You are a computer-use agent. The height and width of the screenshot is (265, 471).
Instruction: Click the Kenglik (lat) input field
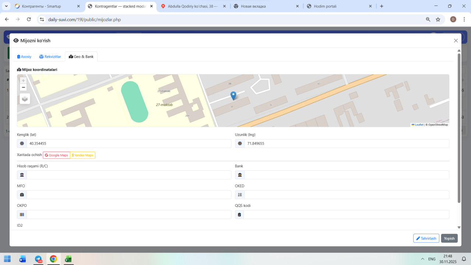pyautogui.click(x=129, y=144)
